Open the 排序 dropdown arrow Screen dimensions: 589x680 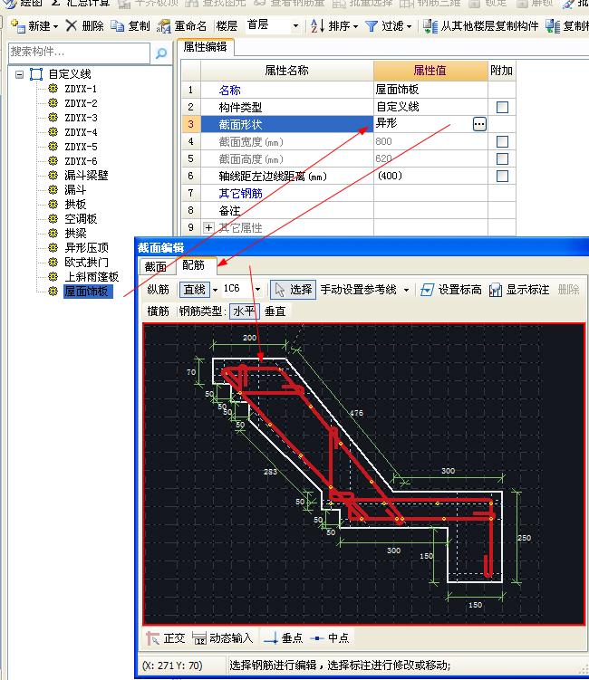click(355, 27)
